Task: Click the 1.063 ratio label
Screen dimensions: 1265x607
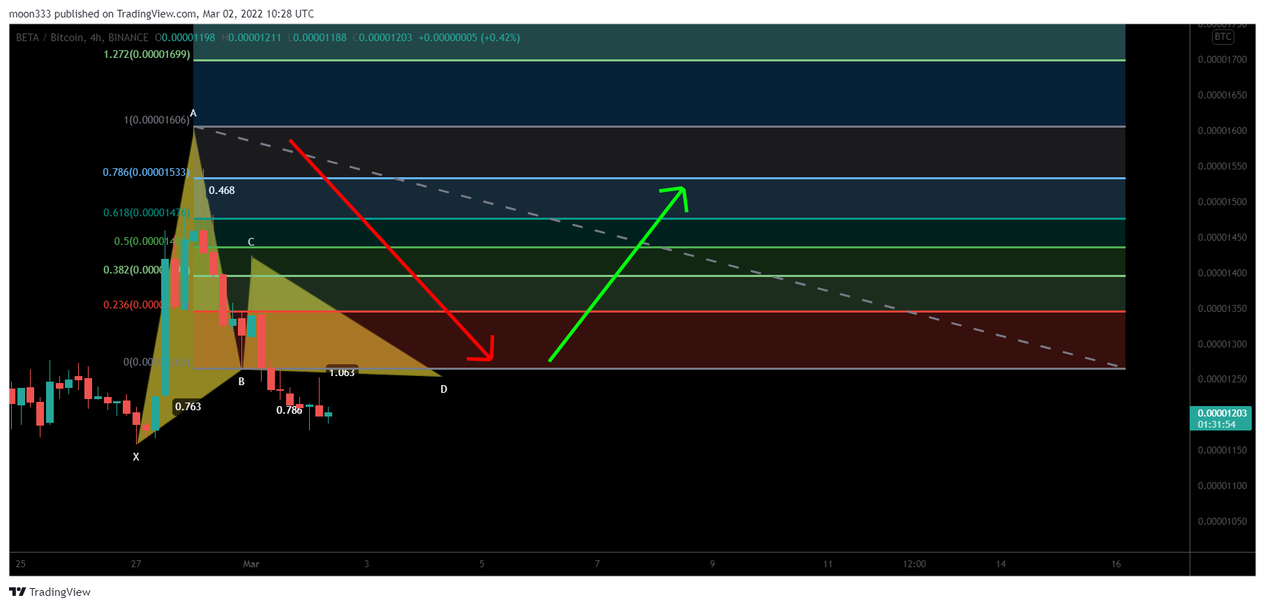Action: 342,373
